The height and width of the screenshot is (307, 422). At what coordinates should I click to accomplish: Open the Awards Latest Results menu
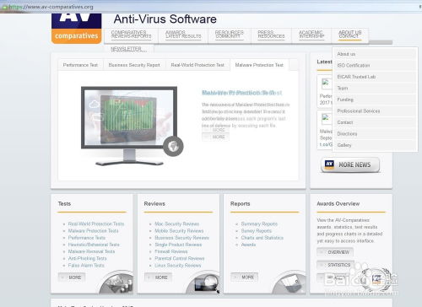183,35
